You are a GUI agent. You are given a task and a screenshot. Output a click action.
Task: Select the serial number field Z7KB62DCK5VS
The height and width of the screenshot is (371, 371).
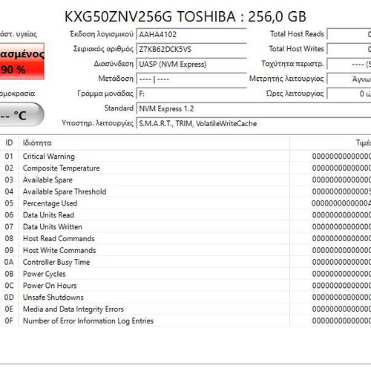coord(191,49)
